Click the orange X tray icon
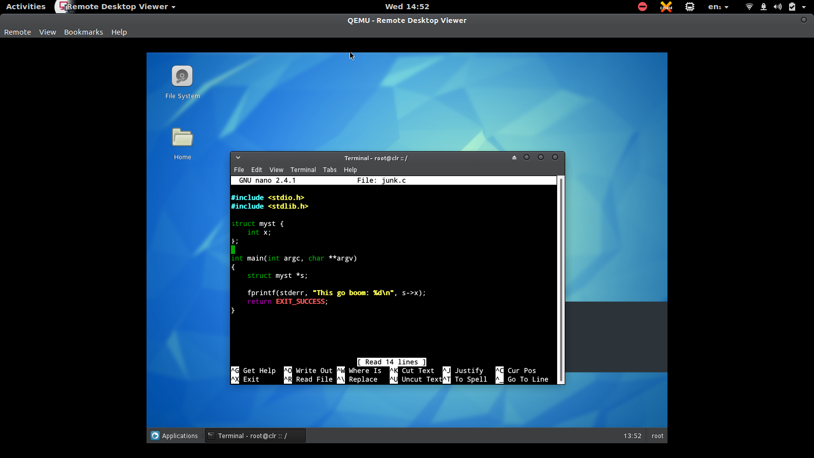The image size is (814, 458). 666,7
